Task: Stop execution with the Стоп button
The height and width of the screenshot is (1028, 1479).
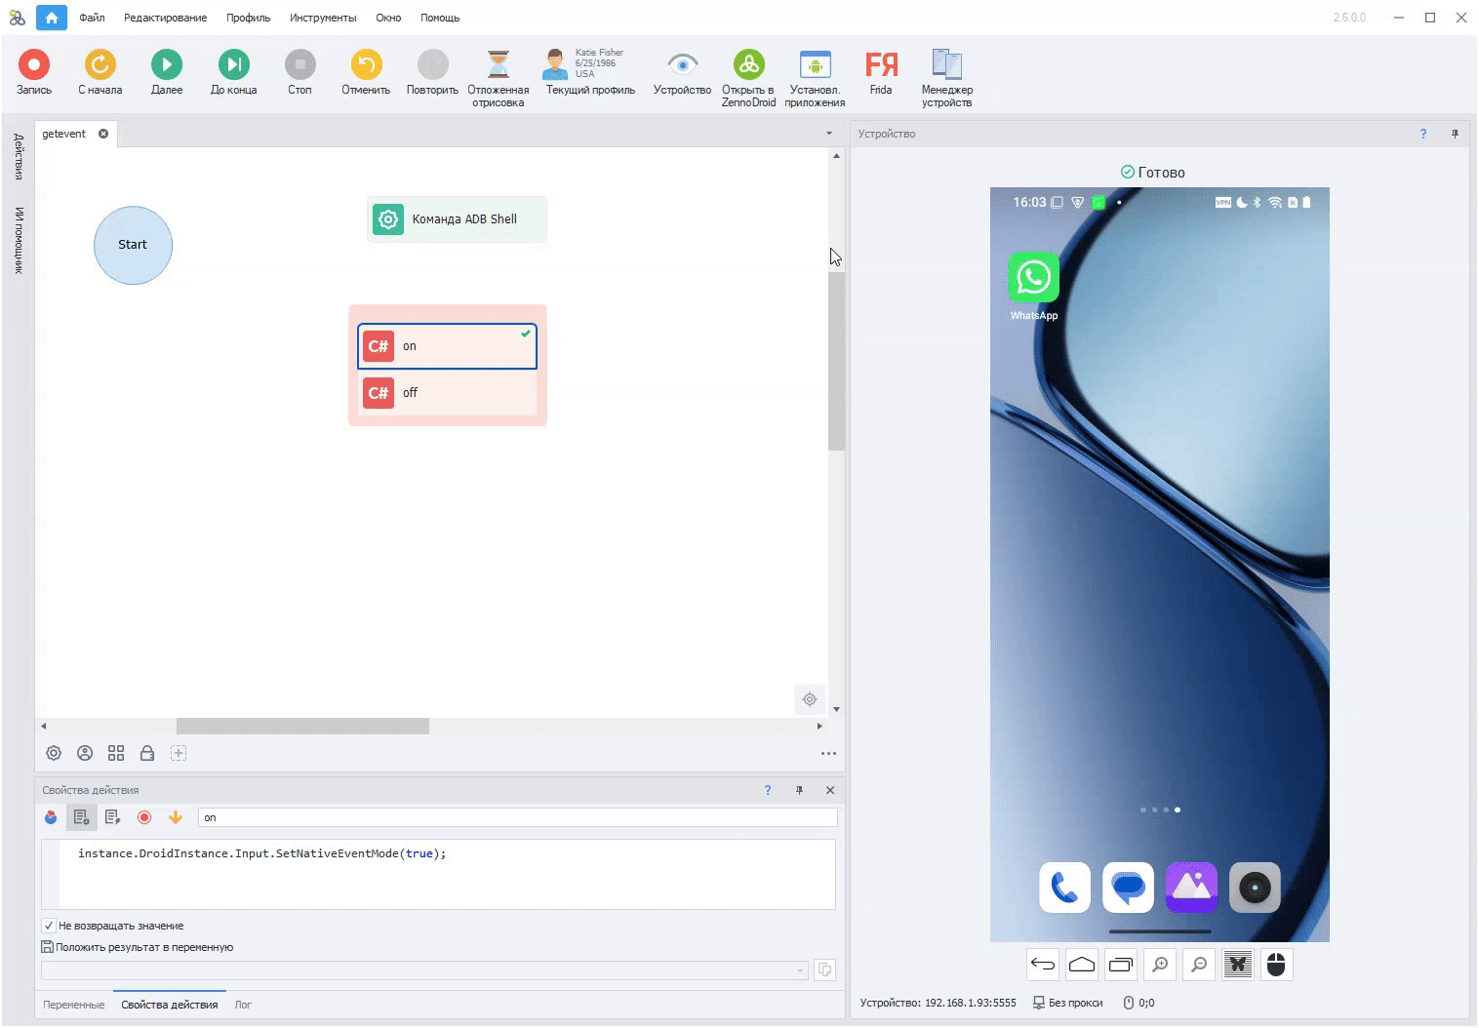Action: (x=300, y=73)
